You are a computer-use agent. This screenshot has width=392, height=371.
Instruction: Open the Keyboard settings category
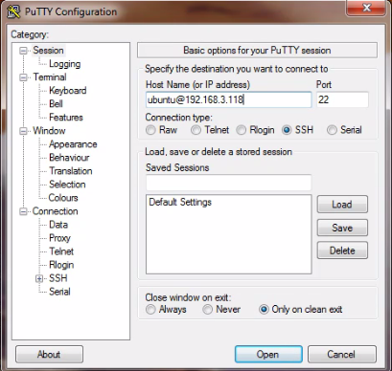(x=68, y=91)
